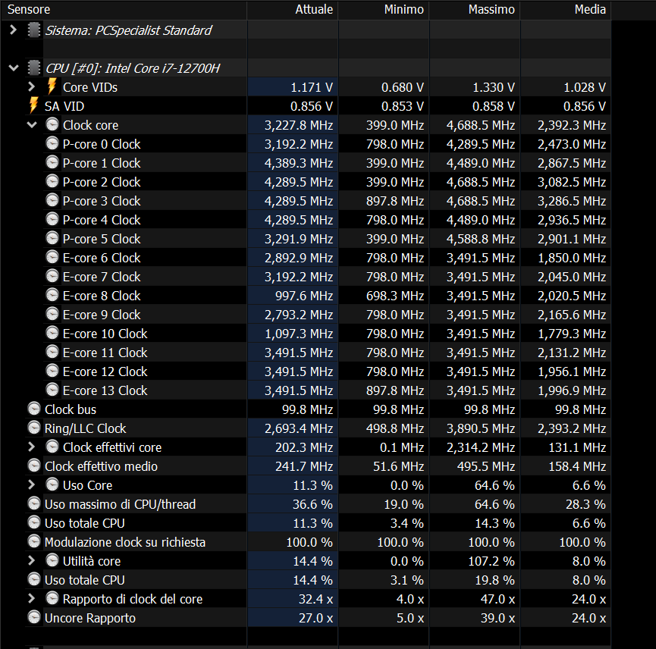Click the lightning bolt icon for Core VIDs
The height and width of the screenshot is (649, 656).
(52, 86)
